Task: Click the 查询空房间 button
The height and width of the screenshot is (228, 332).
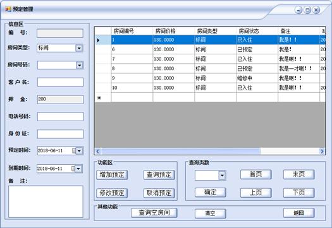Action: click(154, 213)
